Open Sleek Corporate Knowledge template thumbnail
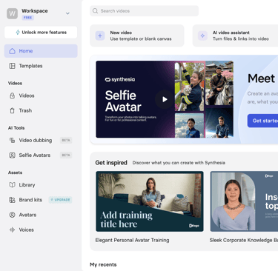The image size is (278, 271). click(x=244, y=201)
